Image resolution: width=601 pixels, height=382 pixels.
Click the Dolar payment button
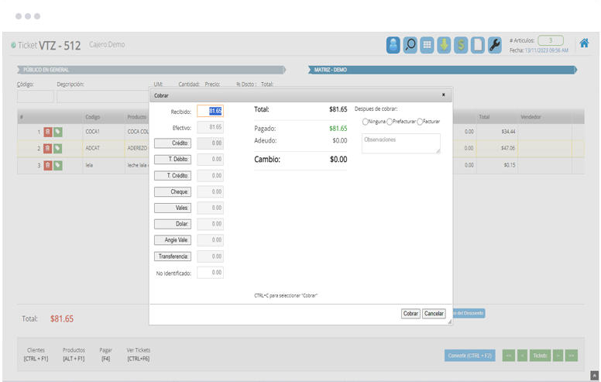coord(173,224)
